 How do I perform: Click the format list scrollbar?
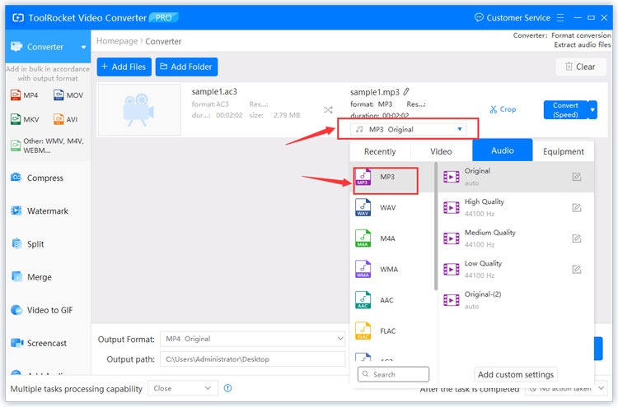[436, 226]
